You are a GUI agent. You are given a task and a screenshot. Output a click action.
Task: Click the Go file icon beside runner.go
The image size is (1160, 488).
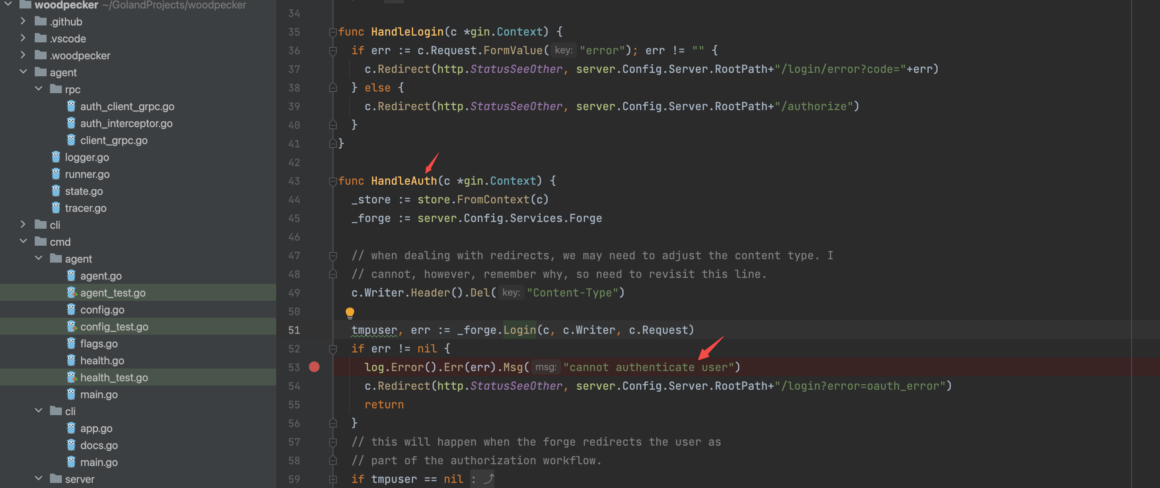[56, 173]
